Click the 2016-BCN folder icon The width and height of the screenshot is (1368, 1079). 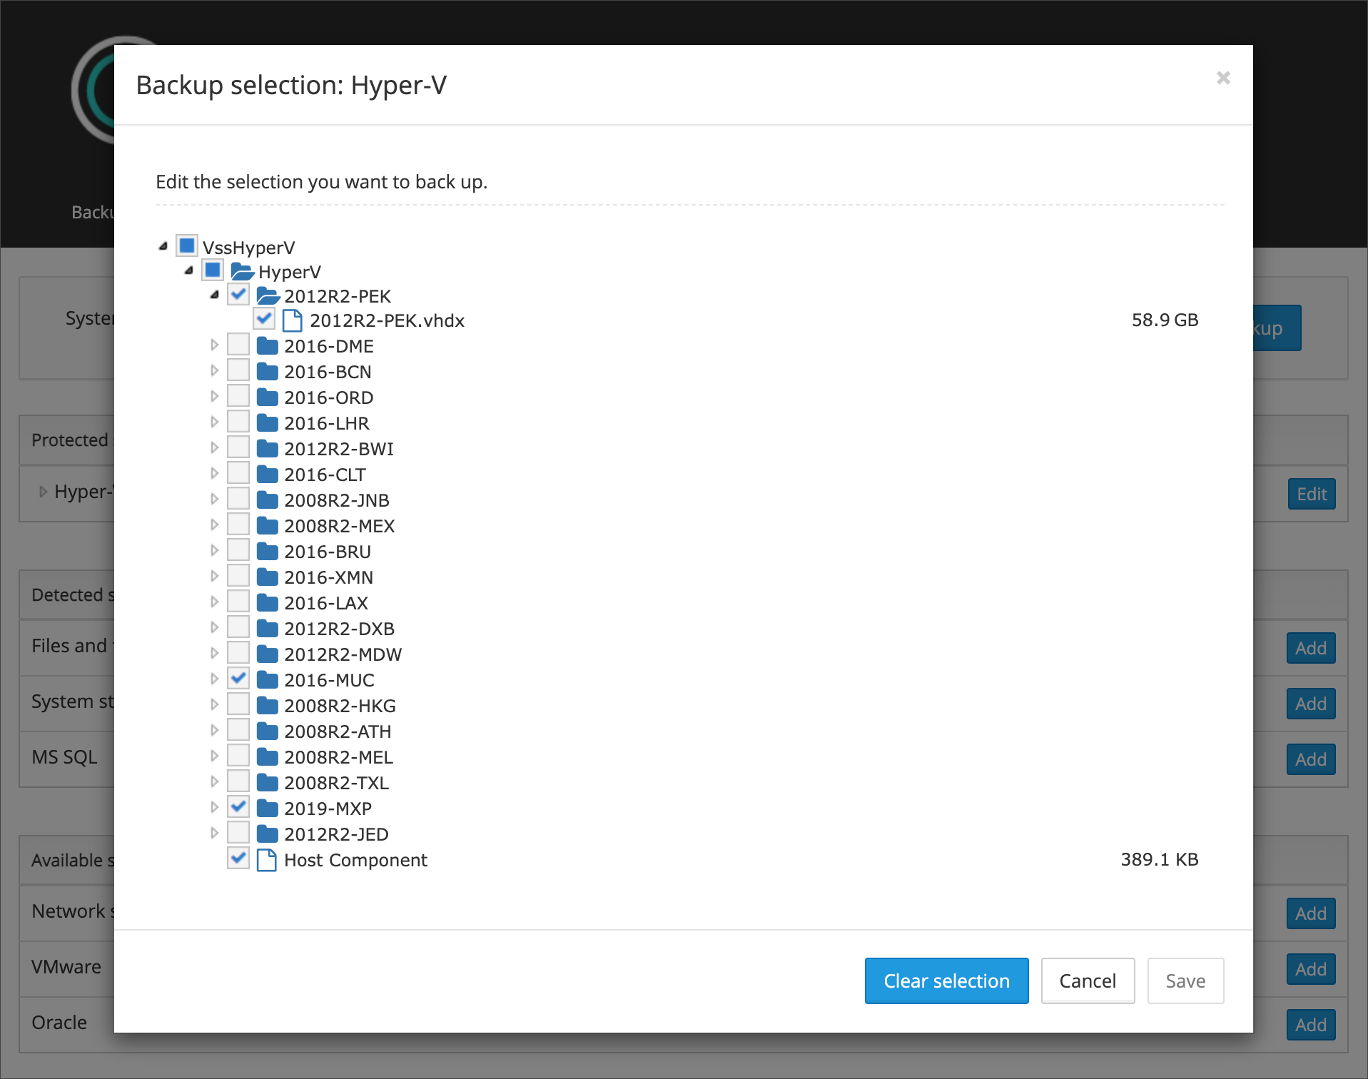(x=268, y=372)
